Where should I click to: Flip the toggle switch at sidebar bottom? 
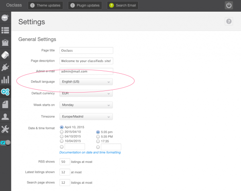(x=5, y=143)
